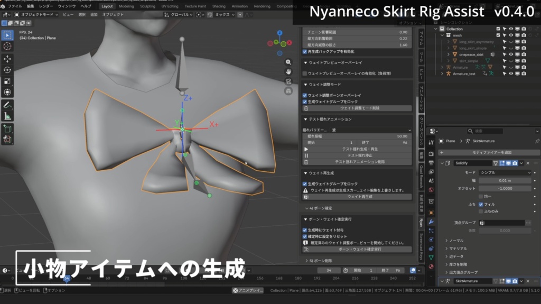Hide onepeace_skirt with its eye icon
This screenshot has height=304, width=541.
511,54
